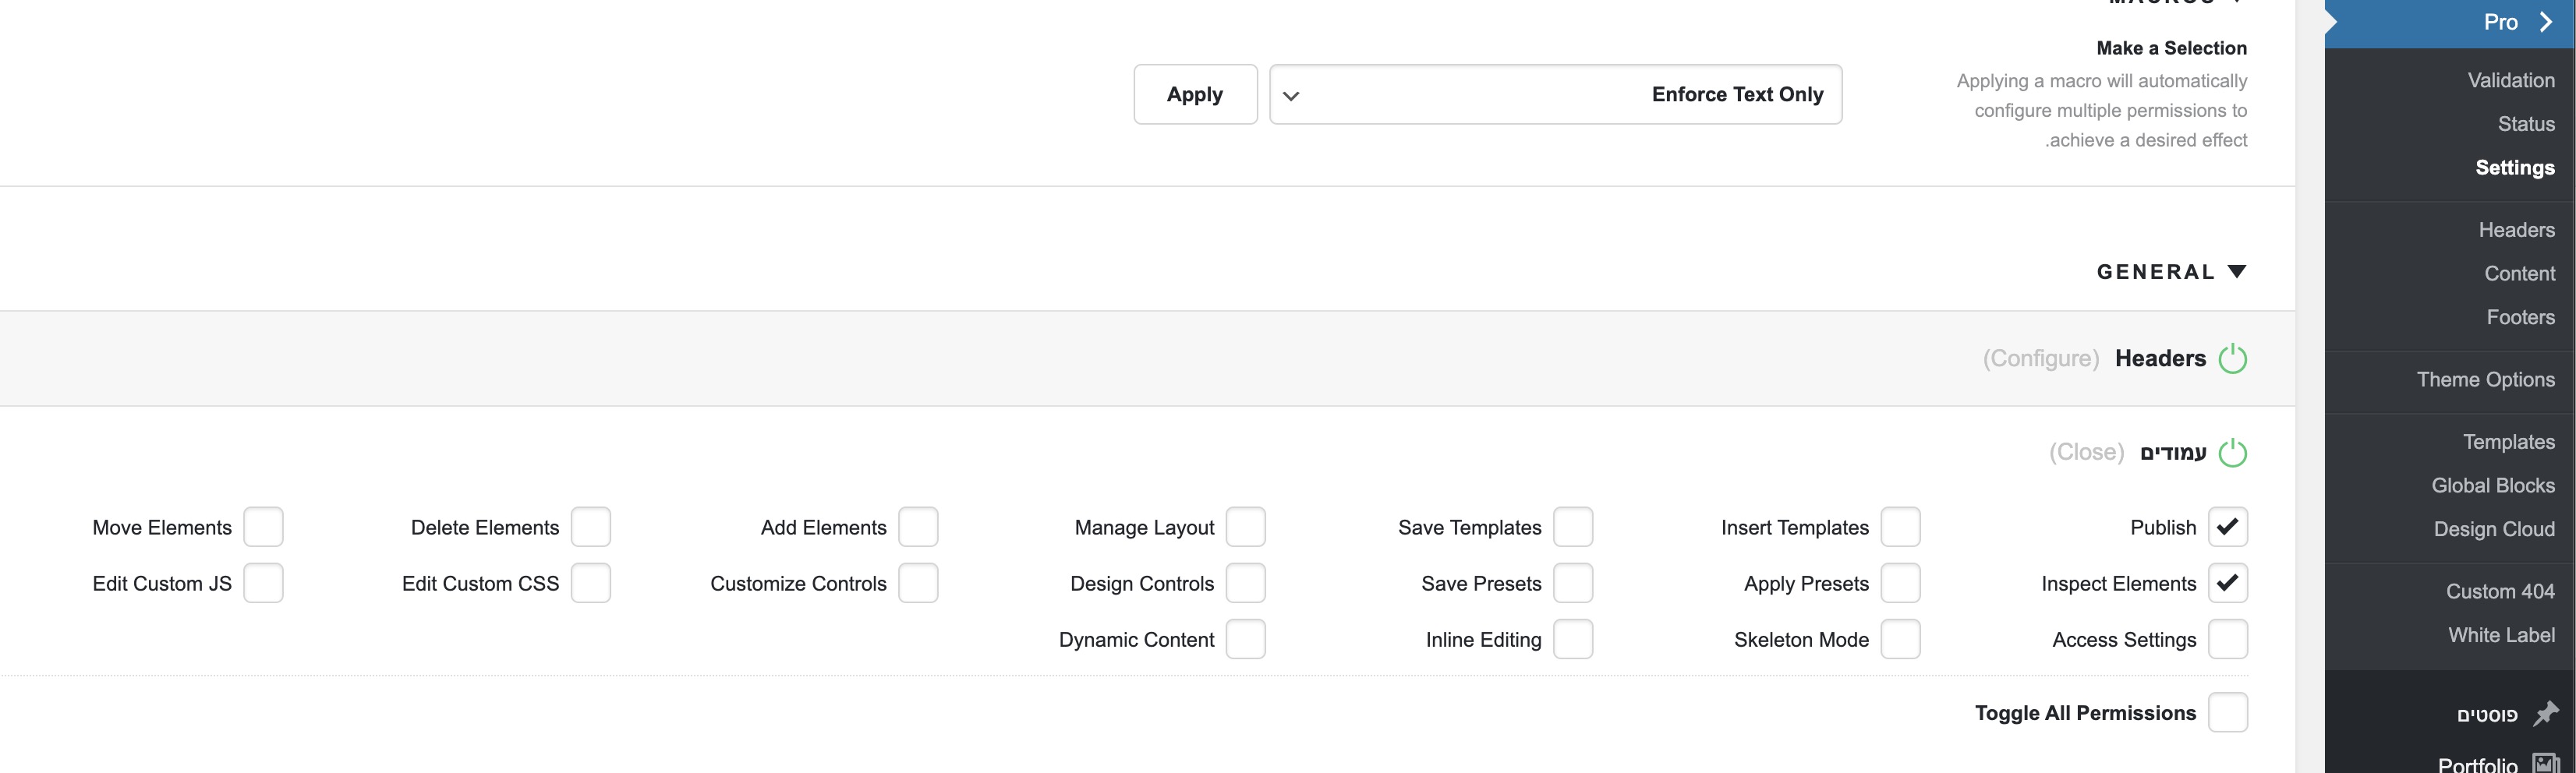Check Toggle All Permissions box

point(2227,713)
